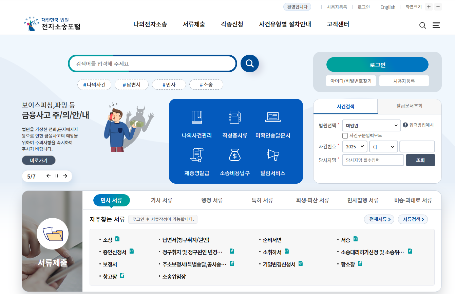Click the main keyword search input field

(153, 63)
